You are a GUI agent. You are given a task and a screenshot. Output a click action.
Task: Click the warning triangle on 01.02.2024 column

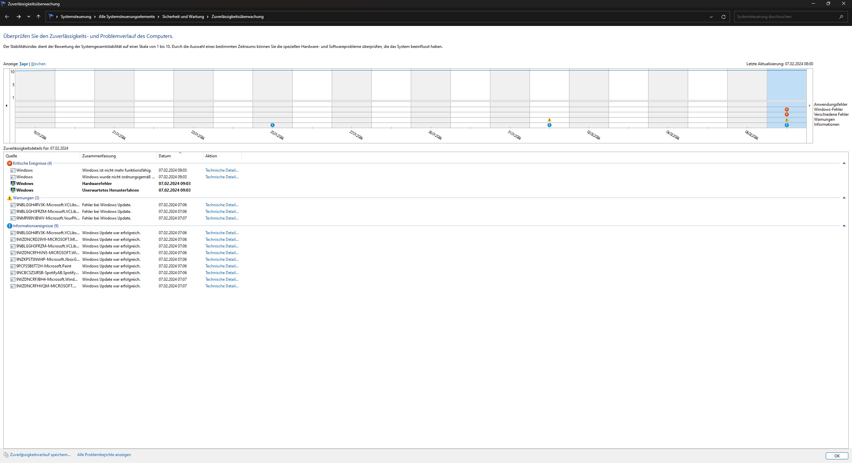[549, 120]
